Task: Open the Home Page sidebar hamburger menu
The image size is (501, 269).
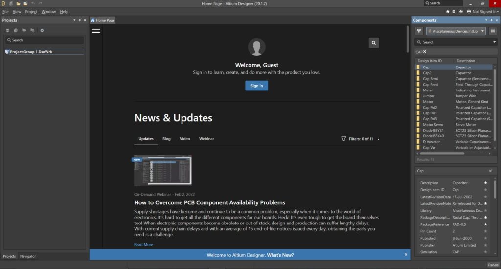Action: pos(96,31)
